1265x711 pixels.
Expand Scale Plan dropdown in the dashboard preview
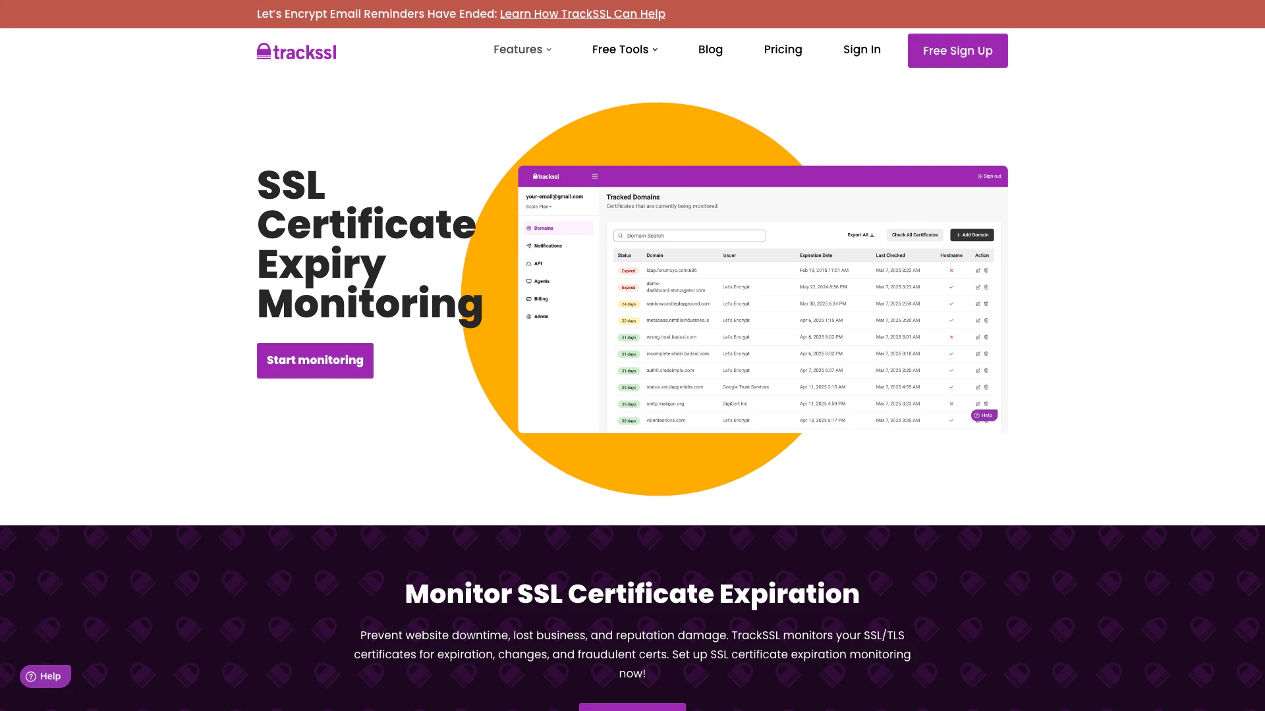point(539,207)
